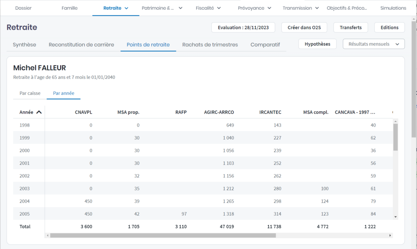Click the table horizontal scrollbar thumb

(x=163, y=235)
